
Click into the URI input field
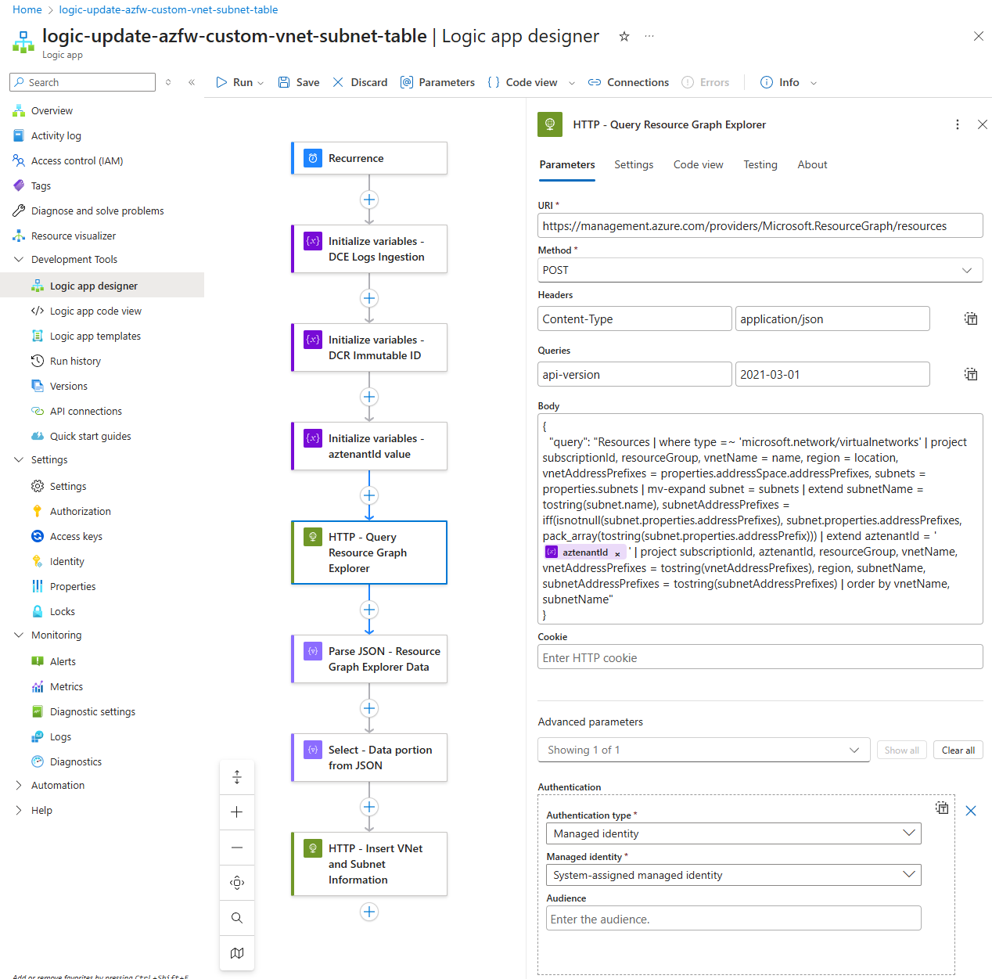pos(760,226)
